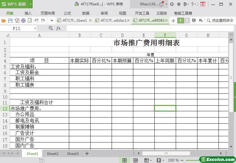Screen dimensions: 236x163
Task: Print the spreadsheet with the printer icon
Action: (x=23, y=21)
